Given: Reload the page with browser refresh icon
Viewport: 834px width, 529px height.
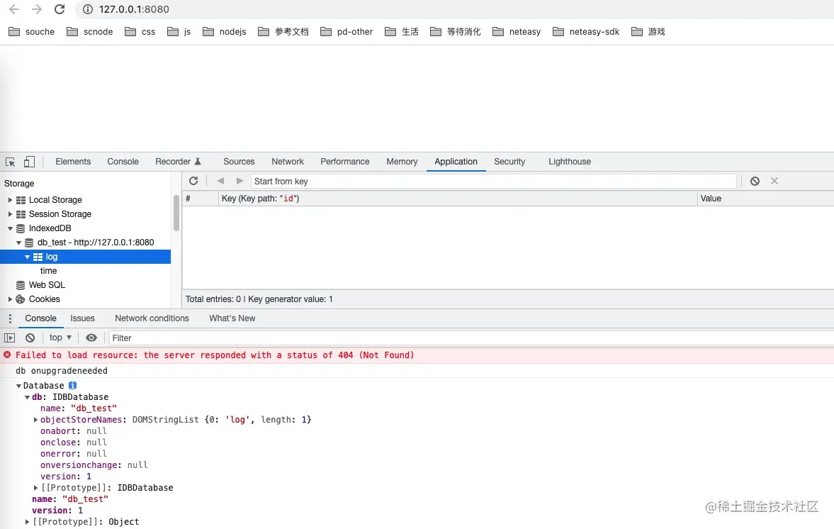Looking at the screenshot, I should [60, 9].
